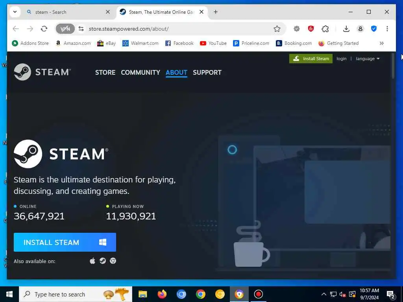This screenshot has height=302, width=403.
Task: Open the tab search dropdown arrow
Action: click(x=15, y=12)
